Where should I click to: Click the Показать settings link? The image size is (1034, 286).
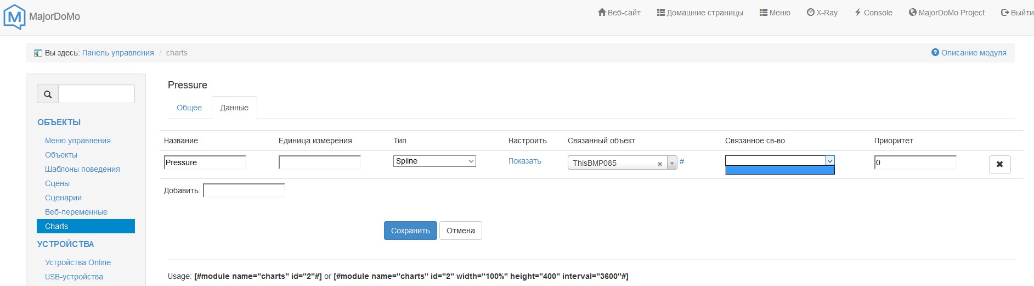click(525, 161)
